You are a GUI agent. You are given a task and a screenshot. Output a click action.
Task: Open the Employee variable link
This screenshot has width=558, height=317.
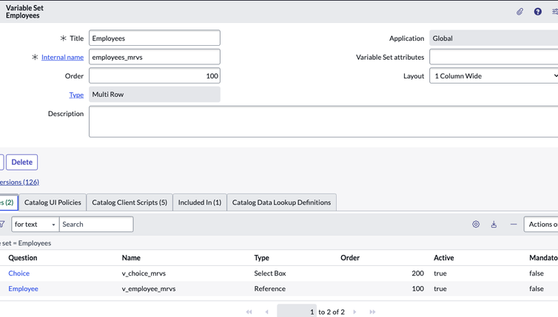(x=23, y=289)
